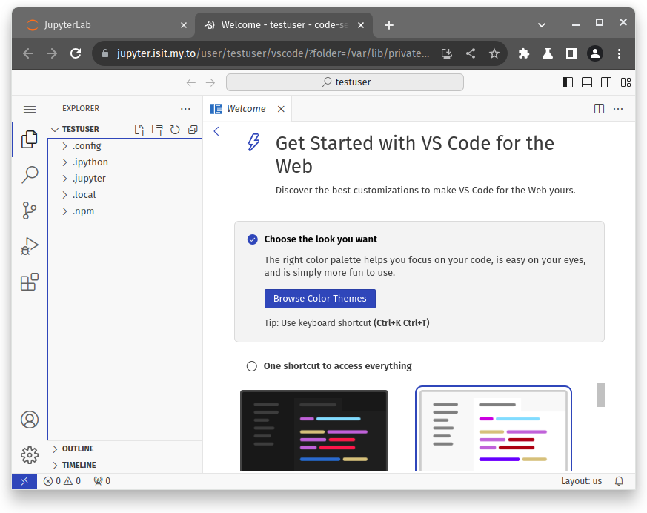This screenshot has width=647, height=513.
Task: Toggle the primary side bar layout button
Action: (x=568, y=82)
